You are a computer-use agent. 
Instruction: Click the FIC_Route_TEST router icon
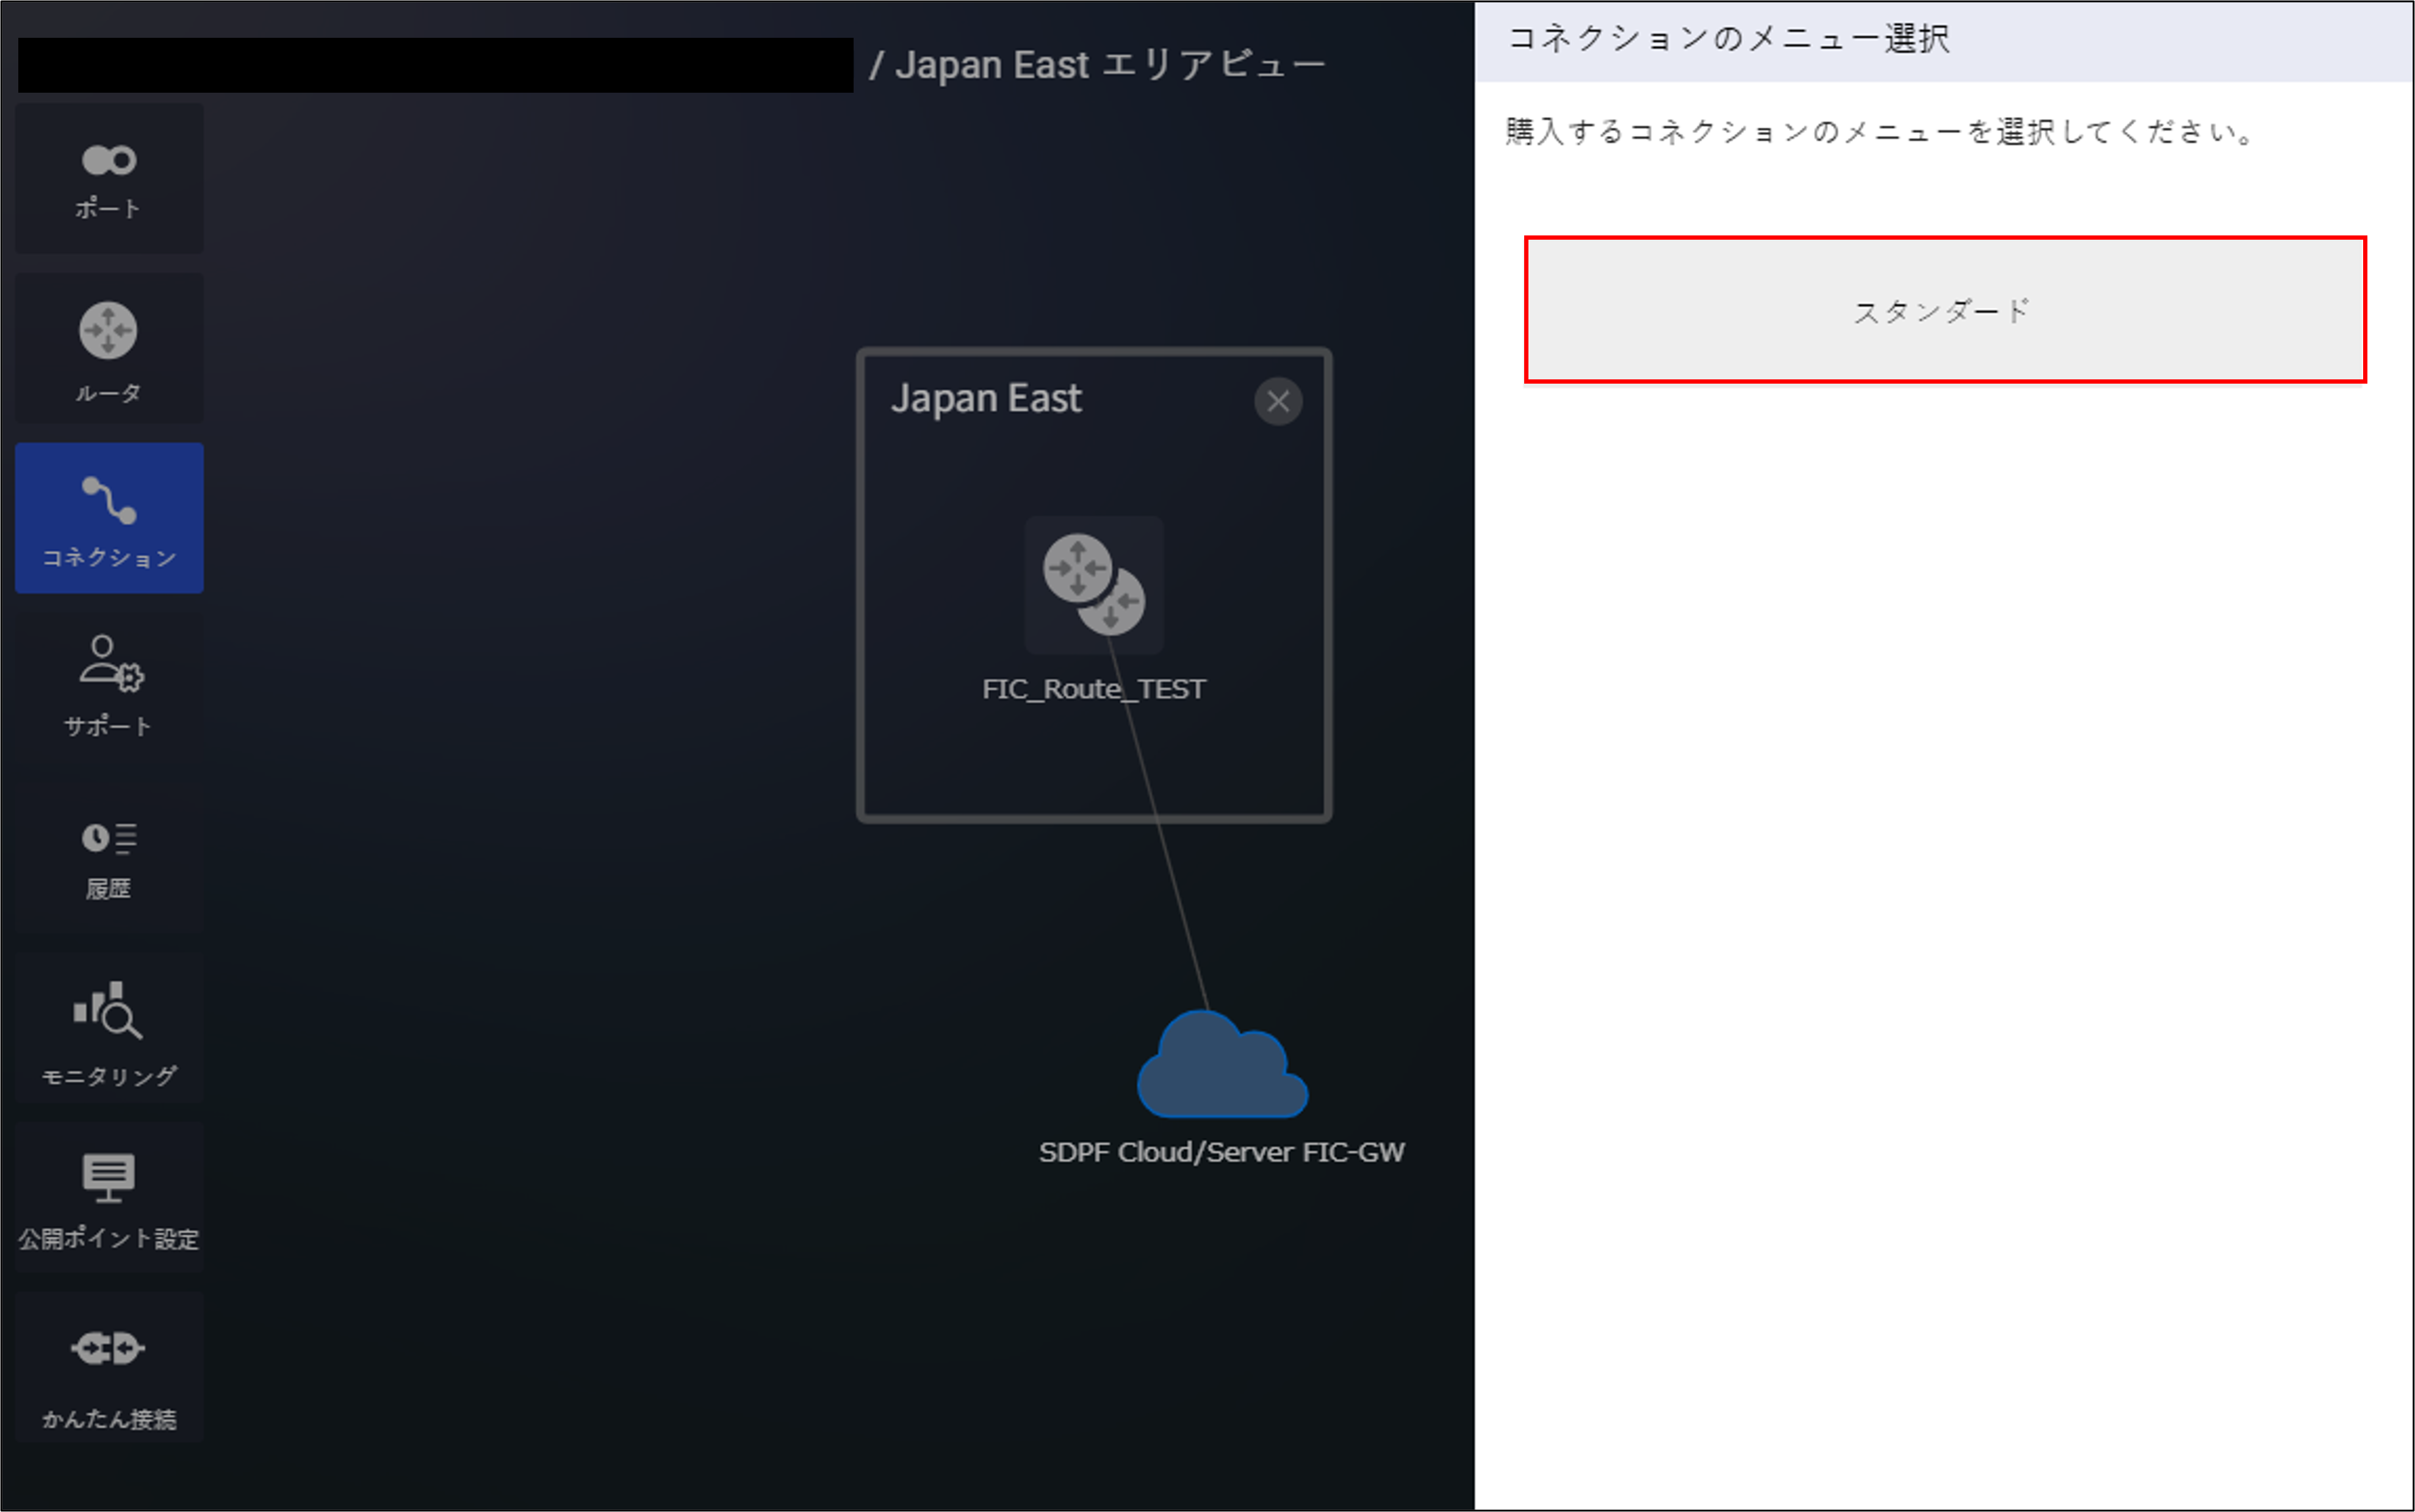coord(1093,585)
